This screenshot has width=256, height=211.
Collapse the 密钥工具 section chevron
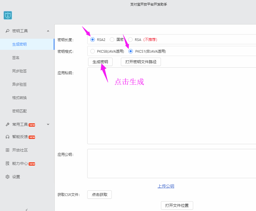(x=48, y=31)
